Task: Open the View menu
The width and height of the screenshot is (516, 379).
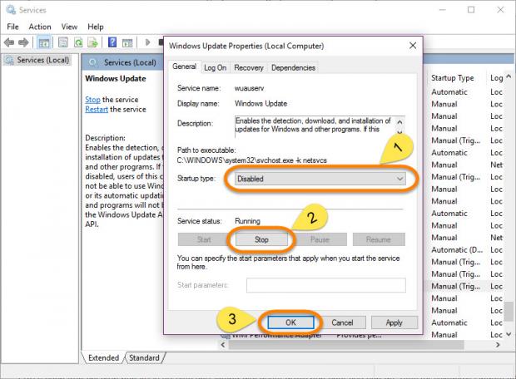Action: click(x=69, y=27)
